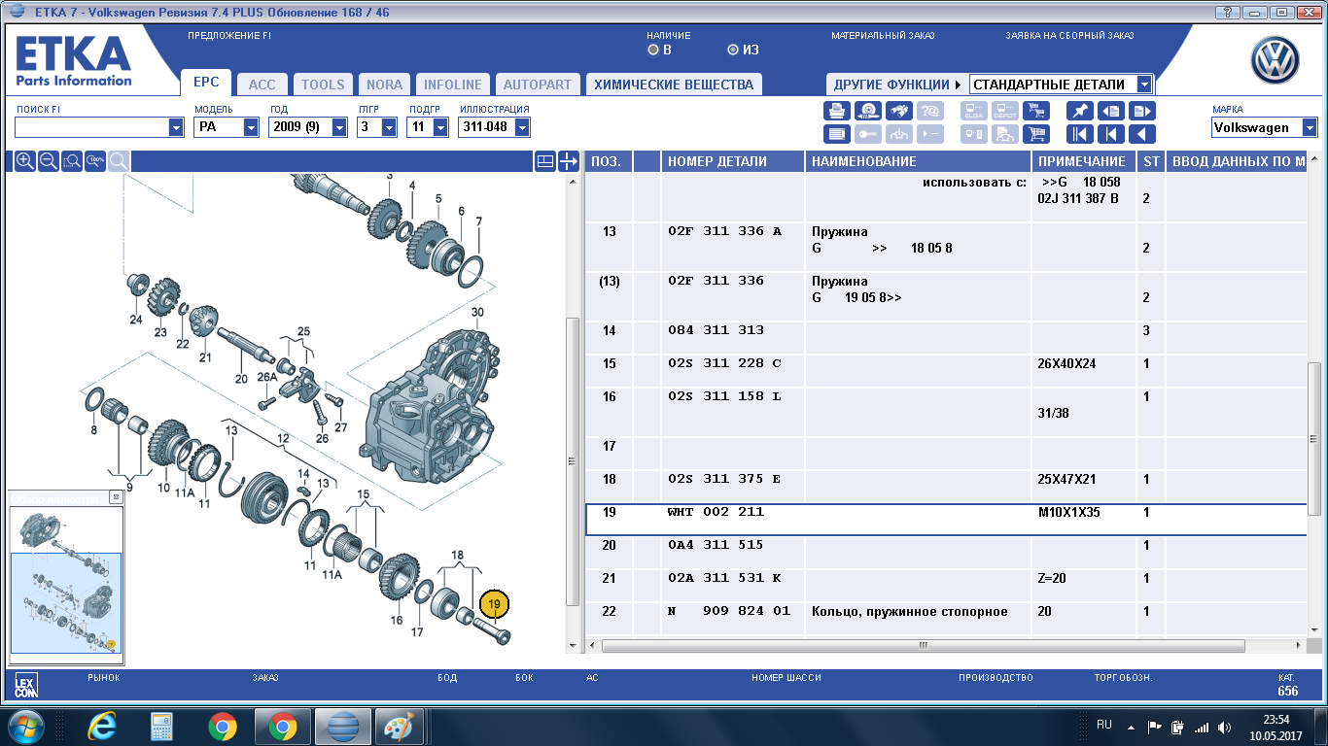
Task: Click the НАИМЕНОВАНИЕ column header
Action: 918,162
